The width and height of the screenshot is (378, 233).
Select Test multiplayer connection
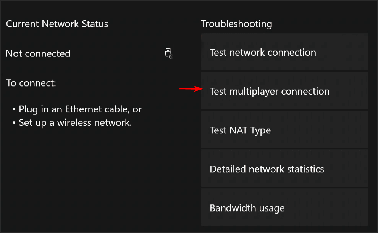[x=285, y=90]
